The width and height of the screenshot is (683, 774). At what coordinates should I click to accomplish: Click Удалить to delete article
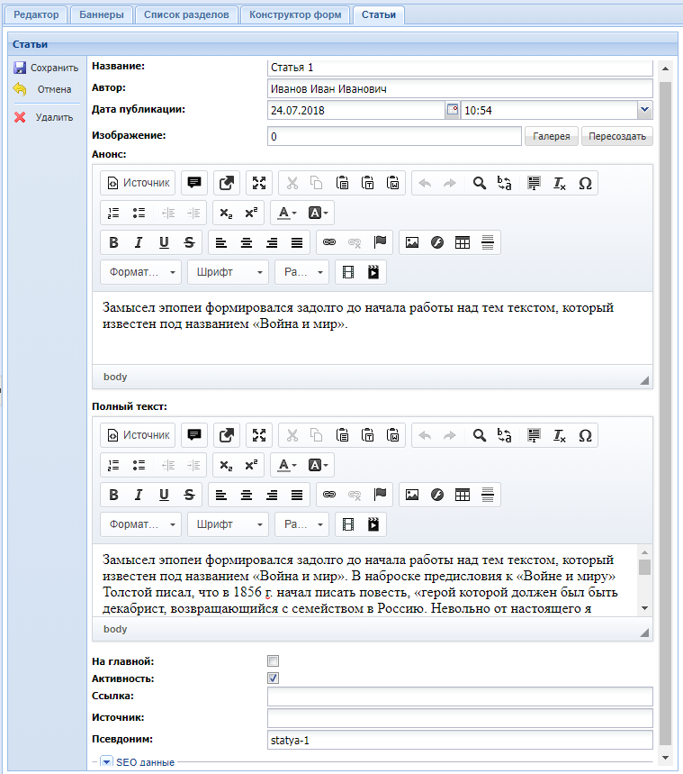point(44,117)
